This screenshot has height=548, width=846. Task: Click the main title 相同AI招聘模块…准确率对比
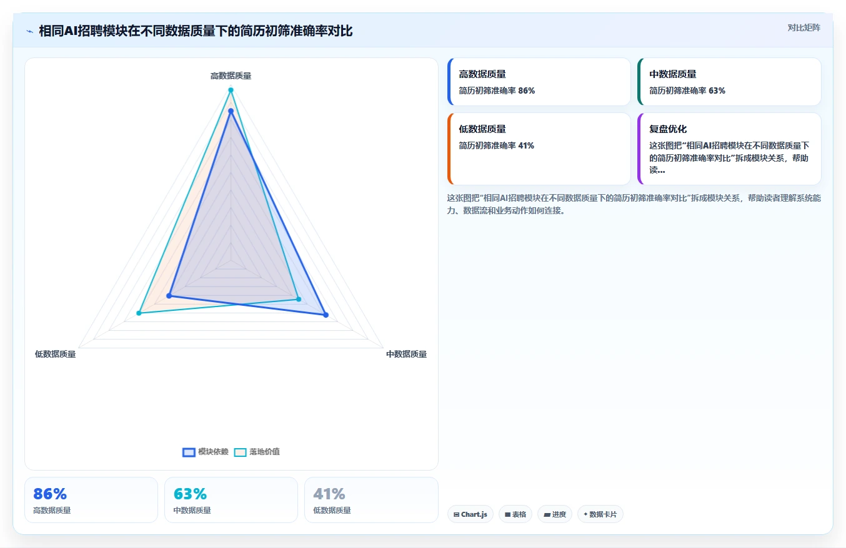196,31
